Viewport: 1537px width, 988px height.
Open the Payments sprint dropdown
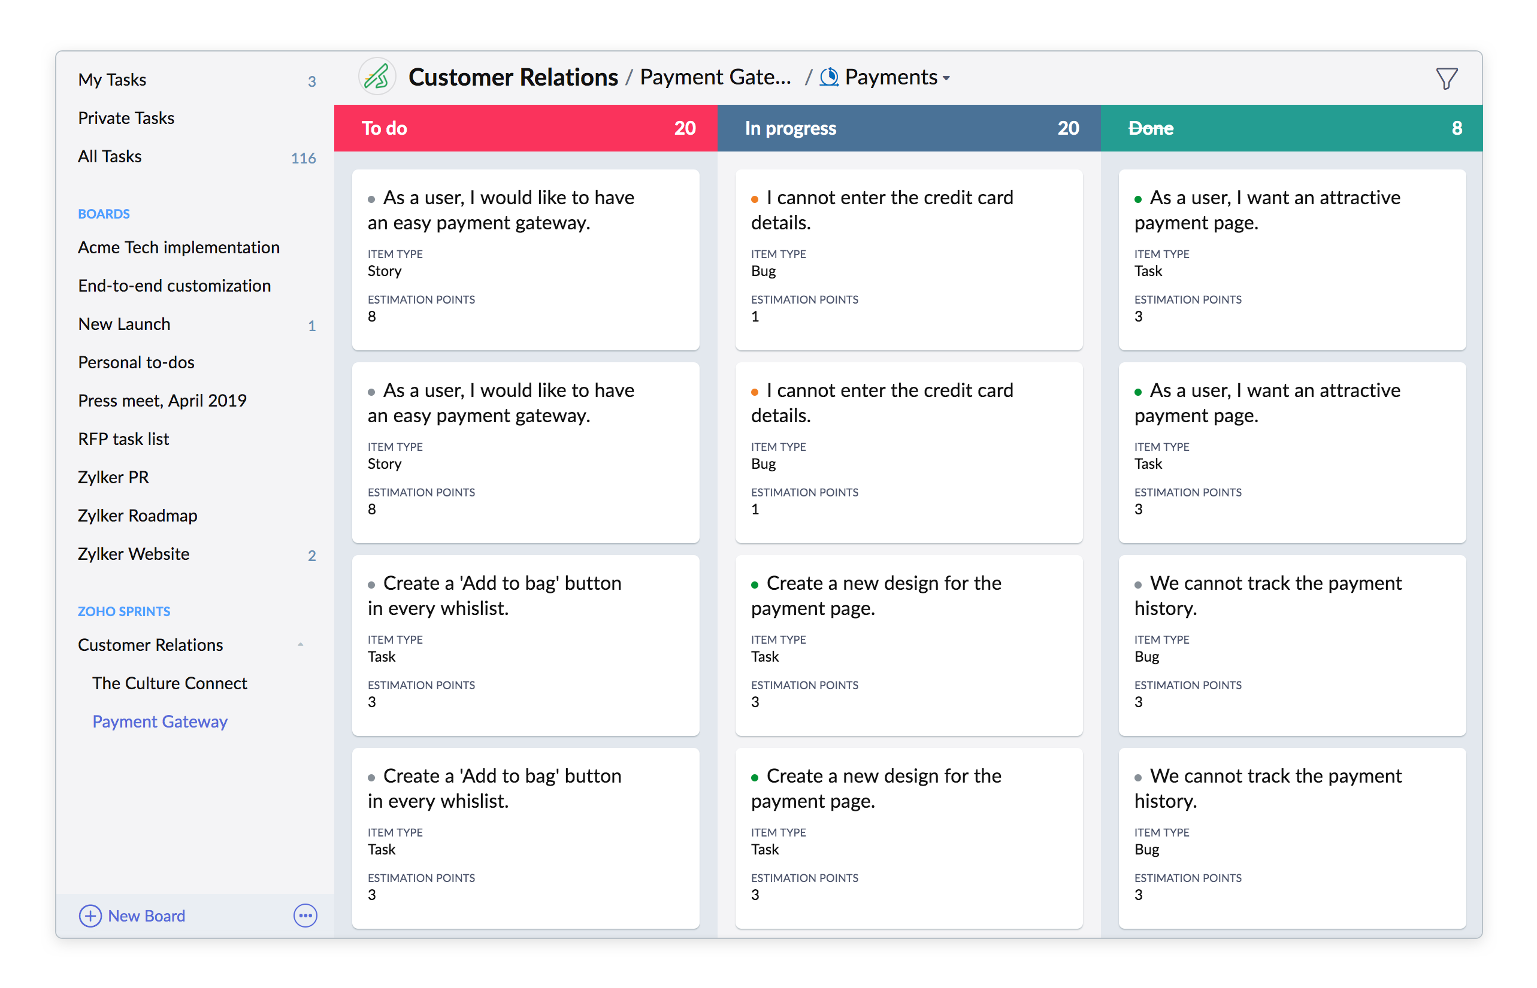945,78
